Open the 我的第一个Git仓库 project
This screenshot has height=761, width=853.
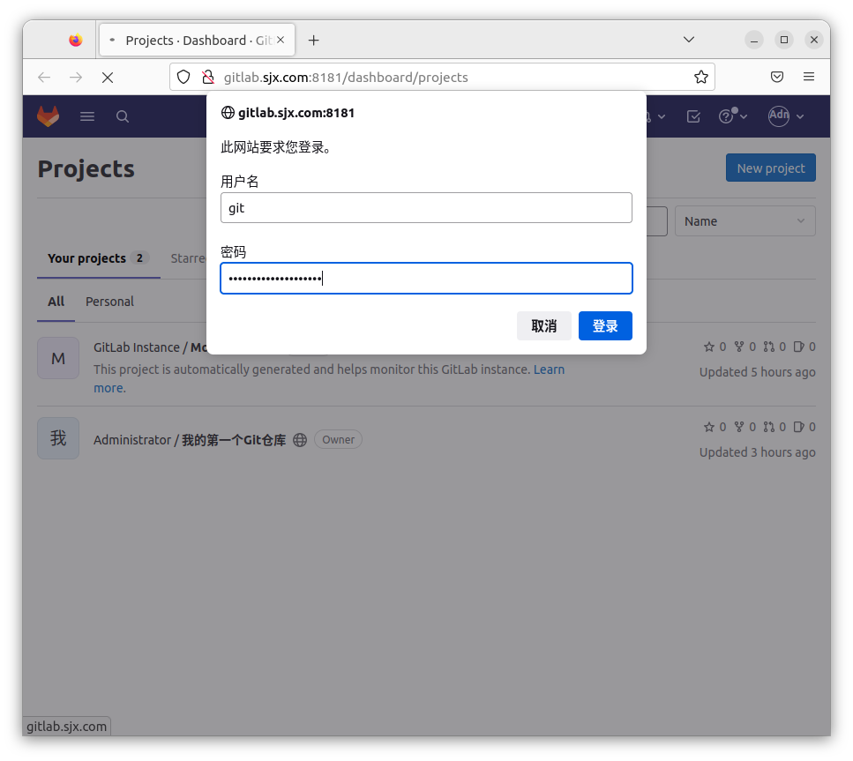click(x=234, y=440)
